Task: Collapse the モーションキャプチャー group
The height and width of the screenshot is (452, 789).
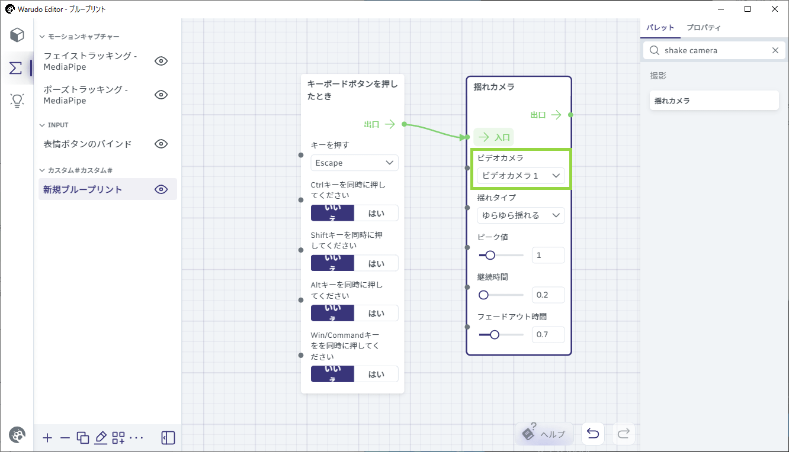Action: click(42, 37)
